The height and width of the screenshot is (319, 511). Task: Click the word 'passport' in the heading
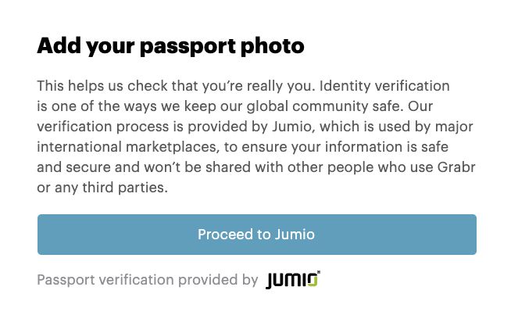tap(188, 47)
